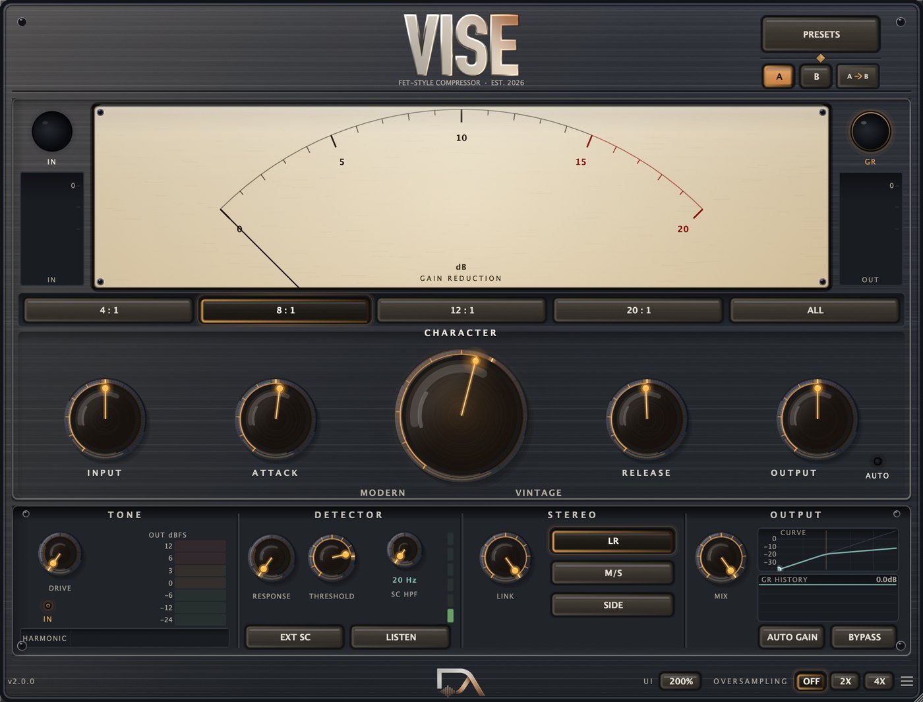Select M/S stereo mode
The width and height of the screenshot is (923, 702).
pyautogui.click(x=613, y=573)
